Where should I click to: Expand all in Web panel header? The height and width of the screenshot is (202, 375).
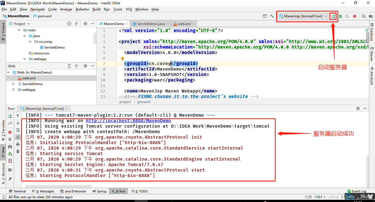tap(69, 66)
